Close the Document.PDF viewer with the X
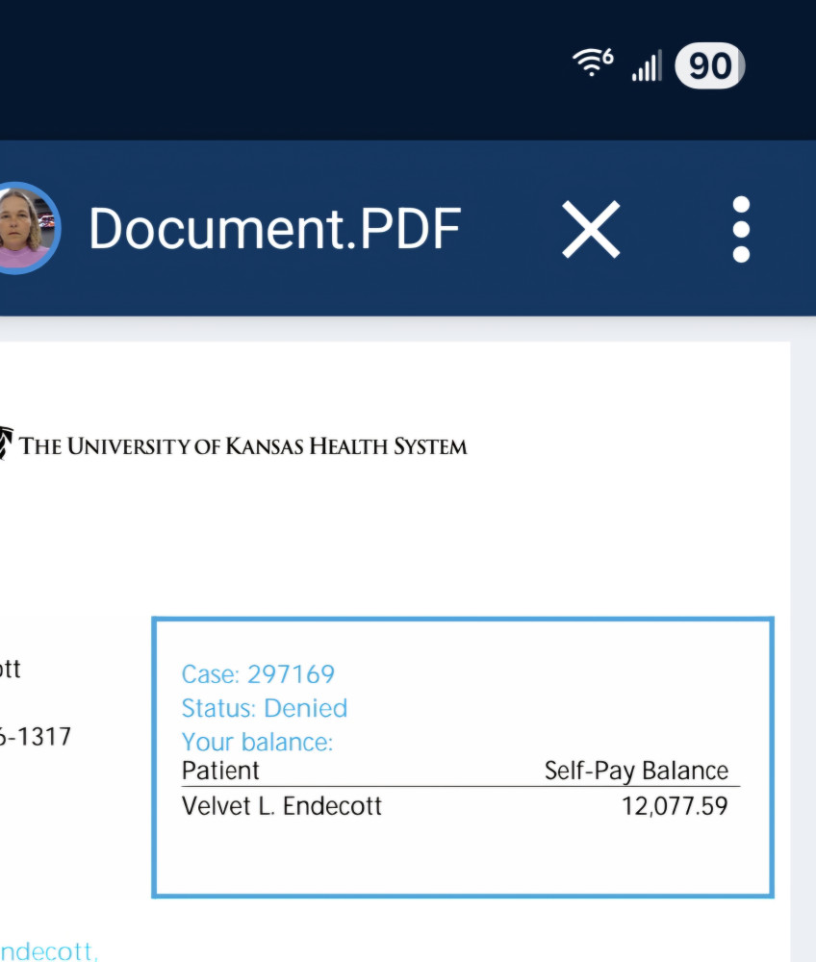This screenshot has width=816, height=962. click(591, 230)
